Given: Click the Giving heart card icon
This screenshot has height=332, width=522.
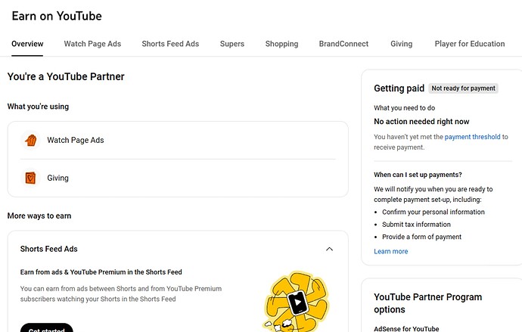Looking at the screenshot, I should (30, 178).
